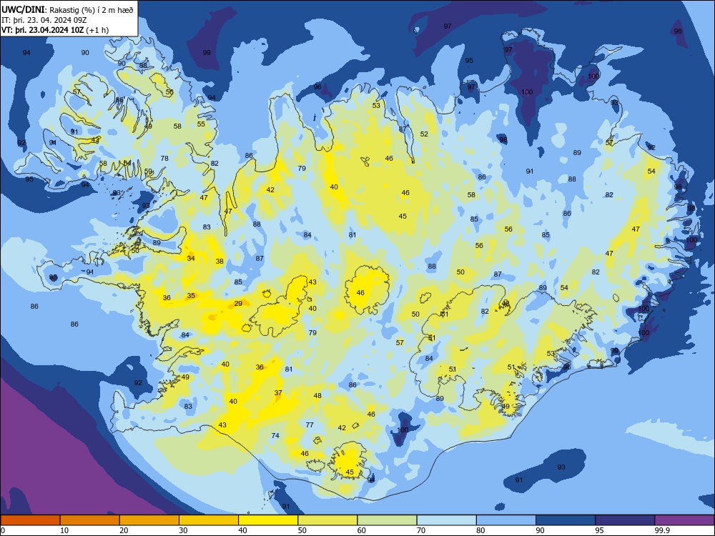Click the medium blue 90–95 legend swatch
The width and height of the screenshot is (715, 536).
tap(566, 520)
